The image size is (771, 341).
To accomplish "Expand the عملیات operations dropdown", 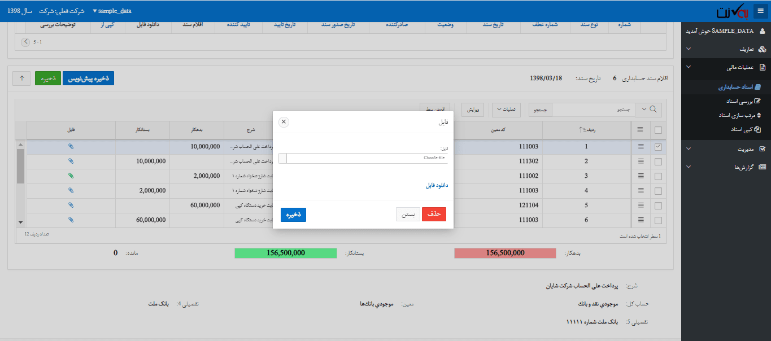I will (506, 110).
